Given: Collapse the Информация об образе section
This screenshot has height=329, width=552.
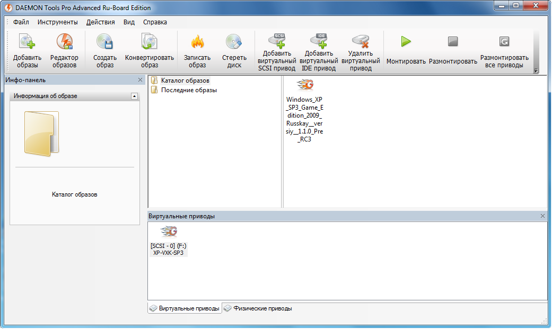Looking at the screenshot, I should (134, 96).
